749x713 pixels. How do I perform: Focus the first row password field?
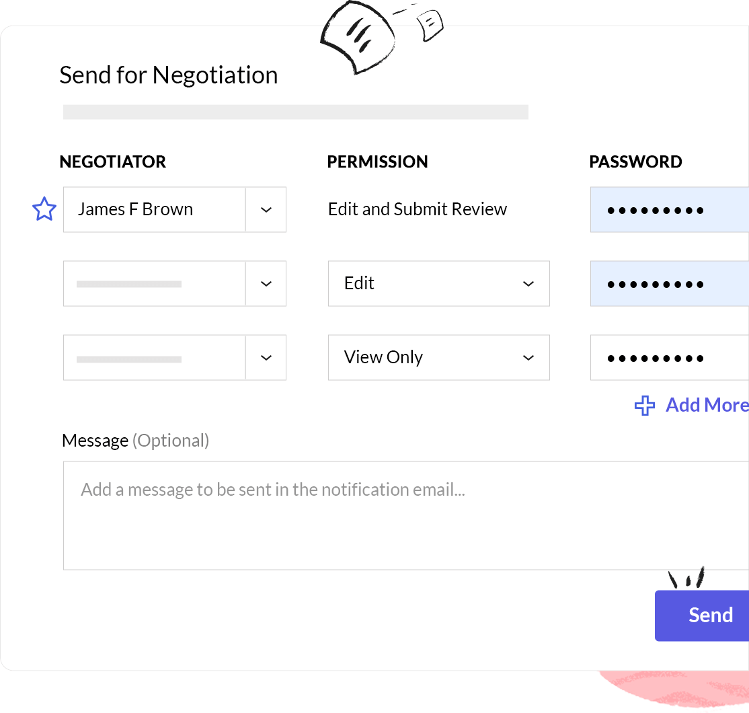pos(669,210)
